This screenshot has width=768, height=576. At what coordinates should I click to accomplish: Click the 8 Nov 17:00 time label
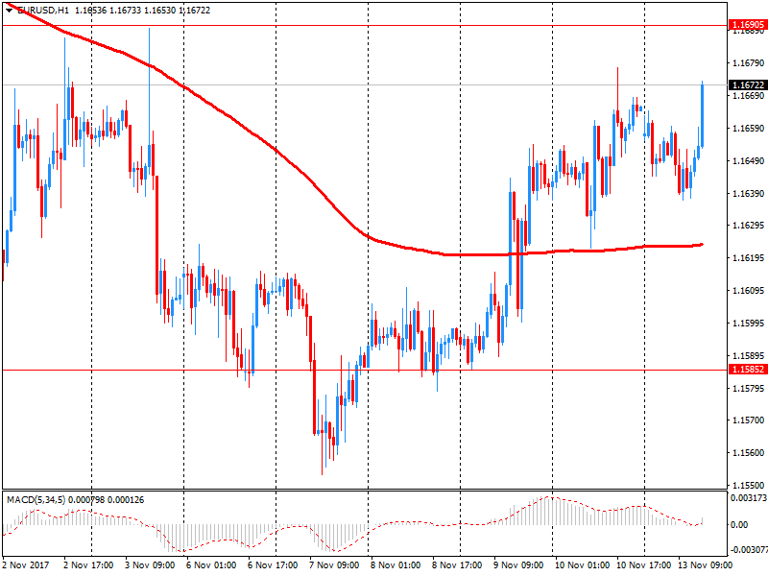(457, 564)
